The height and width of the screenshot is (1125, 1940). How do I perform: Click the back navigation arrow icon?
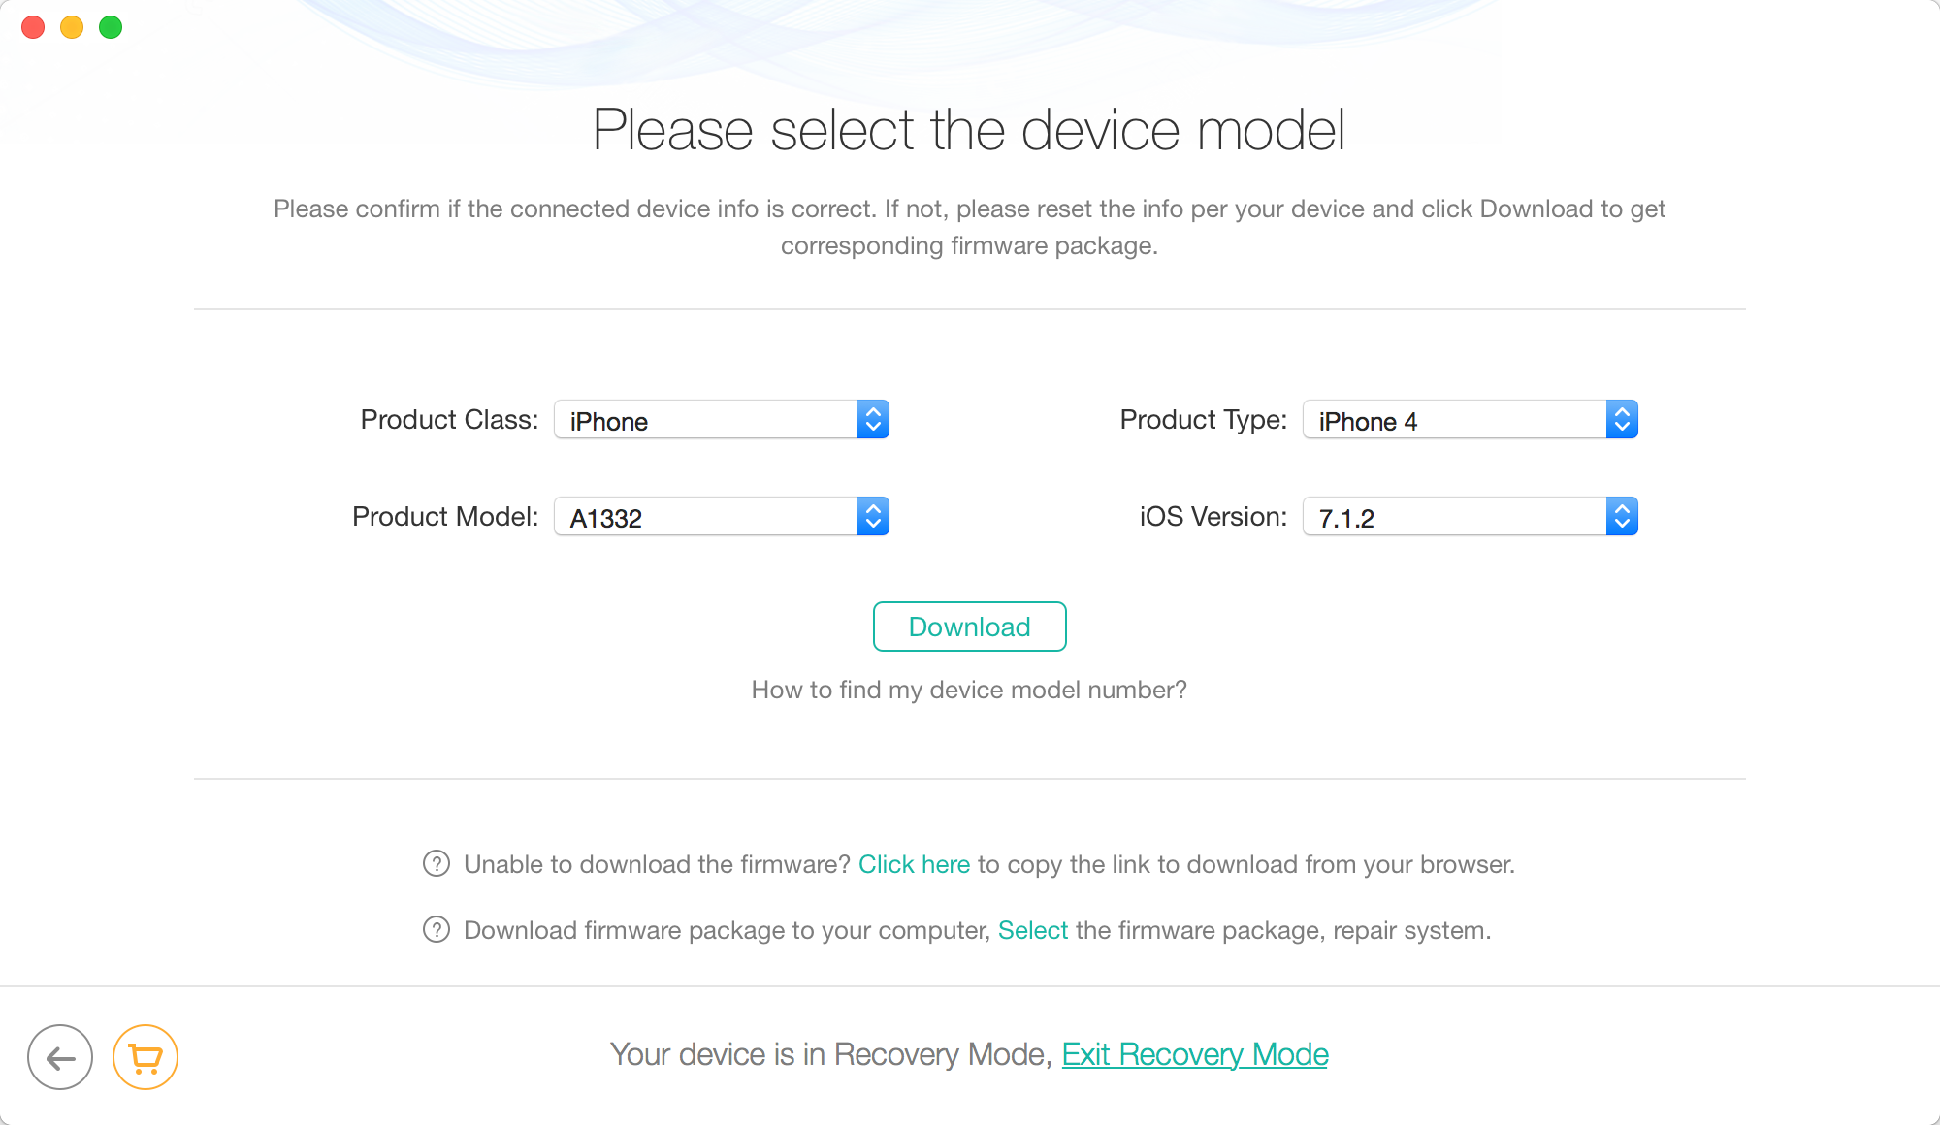click(60, 1057)
